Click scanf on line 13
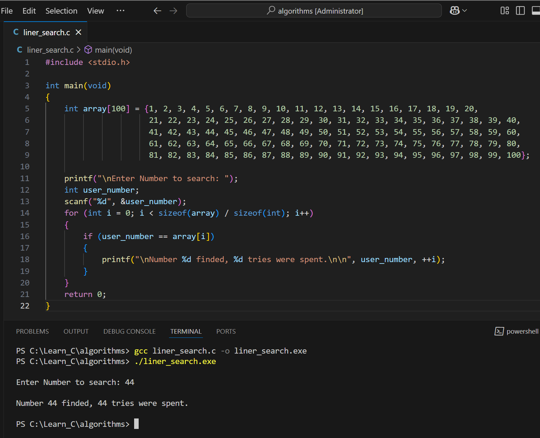The width and height of the screenshot is (540, 438). 76,202
